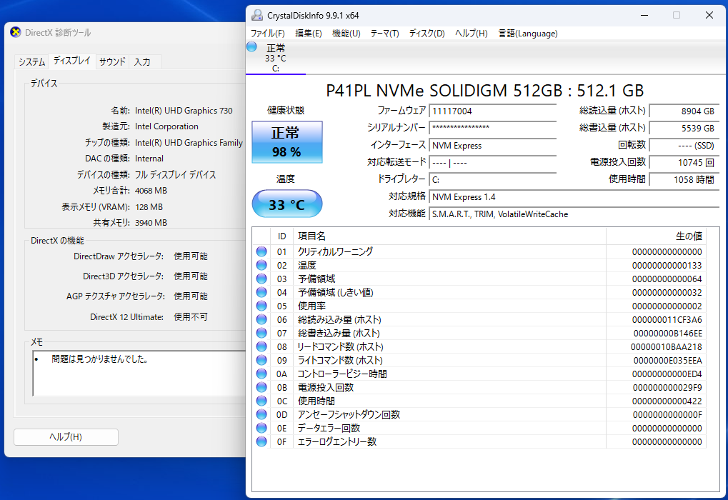Click the 対応機能 field with S.M.A.R.T., TRIM
The height and width of the screenshot is (500, 728).
click(574, 214)
